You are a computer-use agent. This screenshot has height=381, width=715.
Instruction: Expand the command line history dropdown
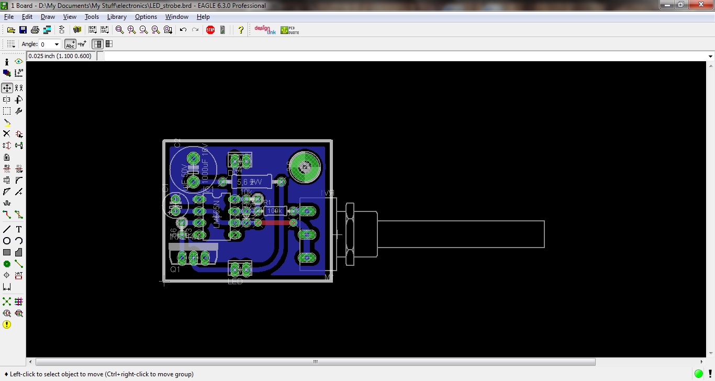pyautogui.click(x=710, y=56)
